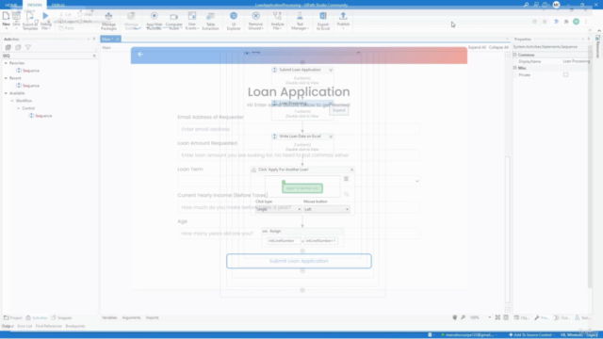Screen dimensions: 603x339
Task: Collapse the Control tree node
Action: coord(18,108)
